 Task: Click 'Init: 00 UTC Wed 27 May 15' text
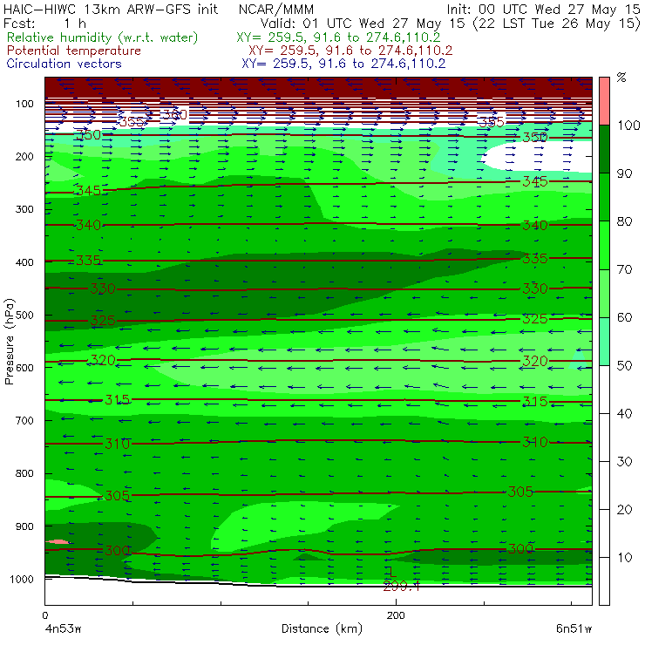(x=543, y=9)
